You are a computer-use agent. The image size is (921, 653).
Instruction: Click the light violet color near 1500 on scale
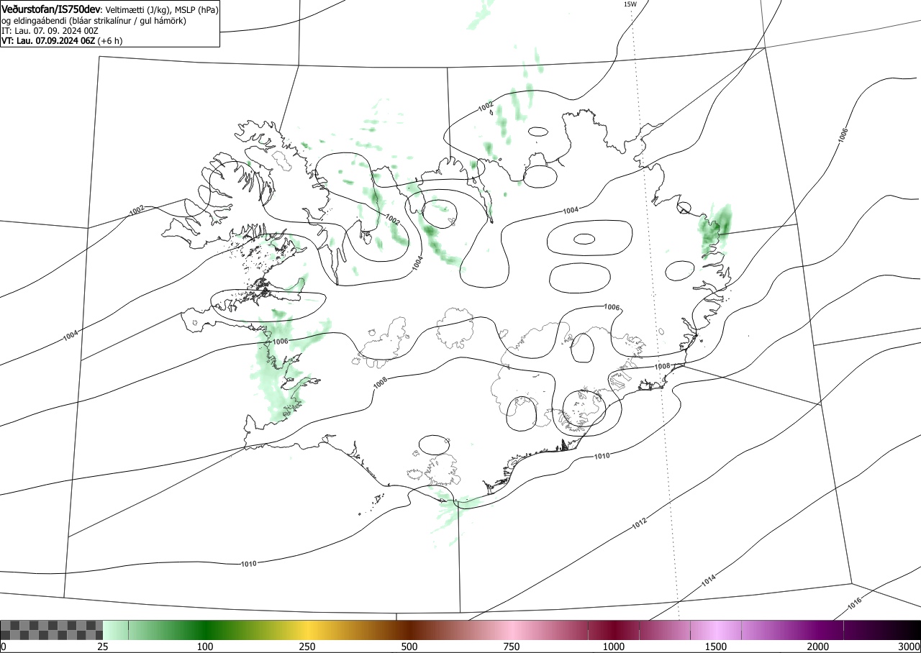(716, 630)
